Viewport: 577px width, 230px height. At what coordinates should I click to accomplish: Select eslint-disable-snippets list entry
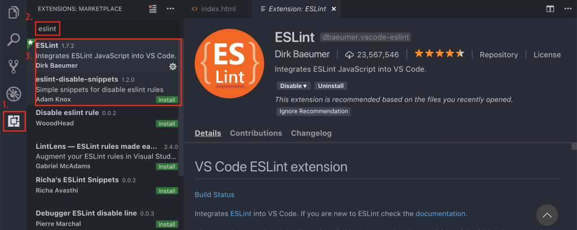click(103, 89)
